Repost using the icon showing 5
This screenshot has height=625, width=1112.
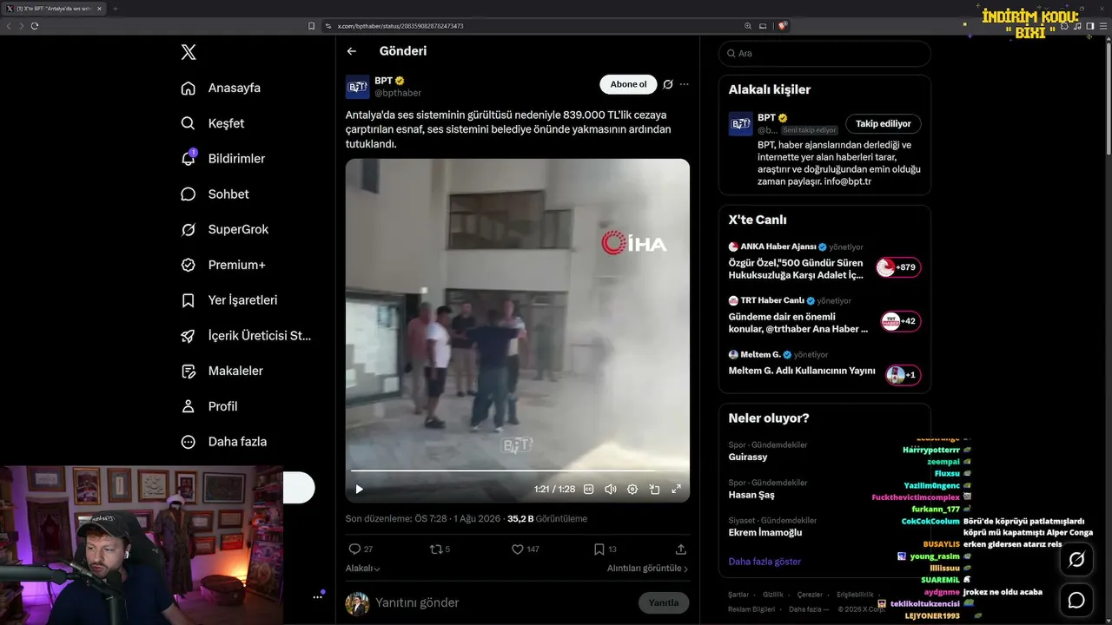[x=436, y=549]
